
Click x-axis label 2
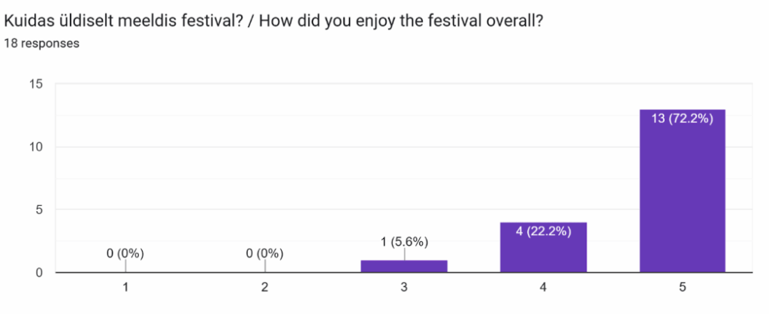(264, 286)
